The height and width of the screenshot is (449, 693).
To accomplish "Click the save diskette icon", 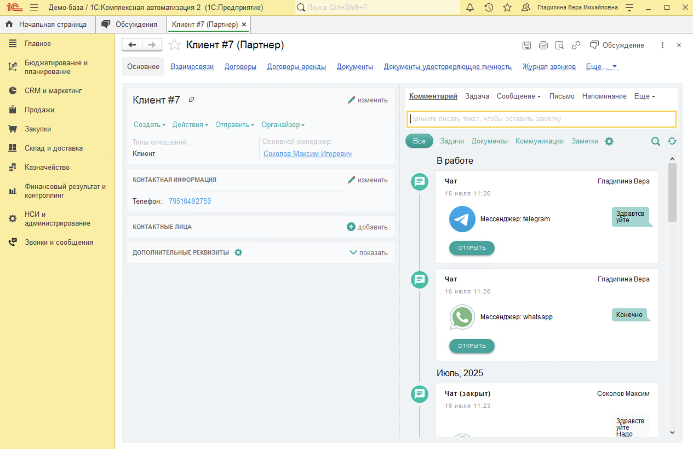I will pos(526,45).
